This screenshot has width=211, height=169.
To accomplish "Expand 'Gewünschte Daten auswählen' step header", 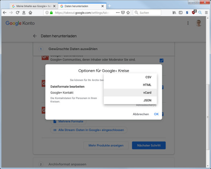I will tap(104, 49).
